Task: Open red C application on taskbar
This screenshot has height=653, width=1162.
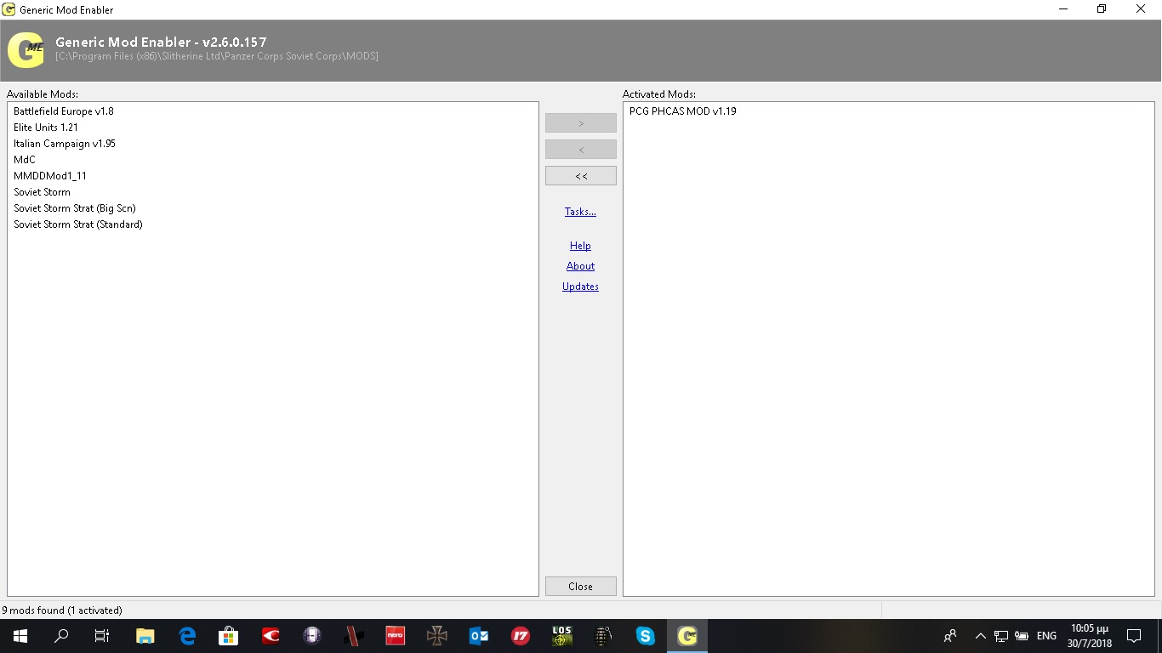Action: 271,636
